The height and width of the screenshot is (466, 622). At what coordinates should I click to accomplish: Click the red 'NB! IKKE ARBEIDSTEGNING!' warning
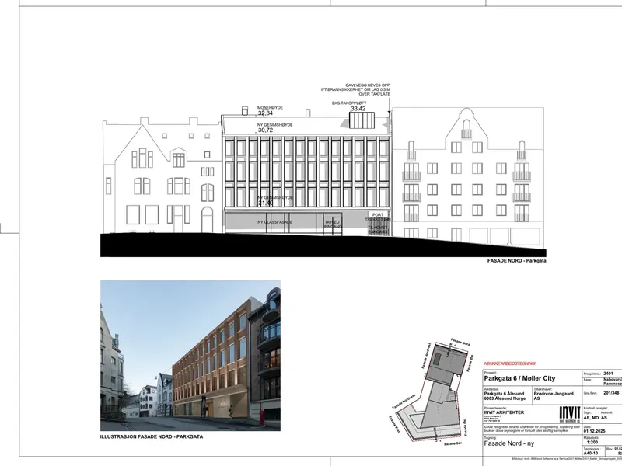click(510, 363)
